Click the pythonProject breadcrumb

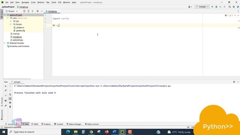8,7
